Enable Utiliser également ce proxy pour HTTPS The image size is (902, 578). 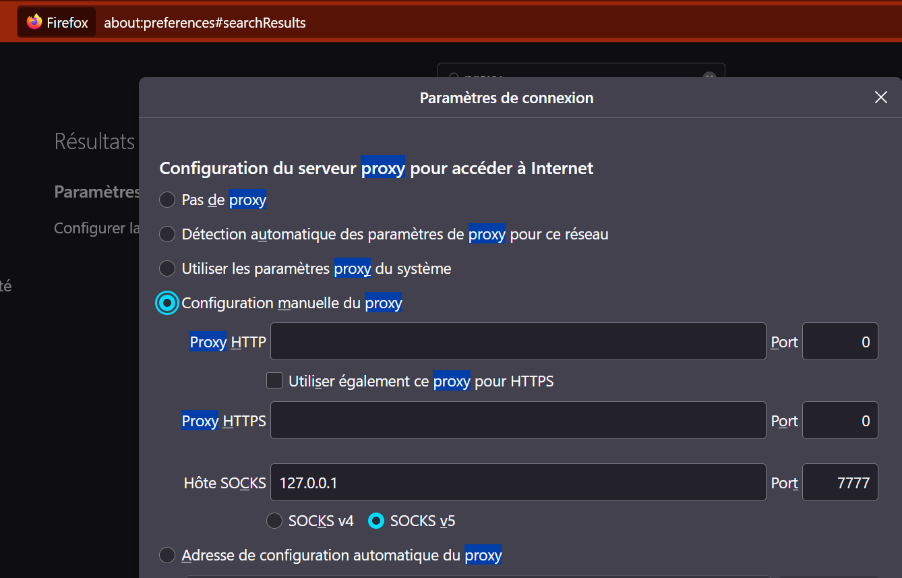coord(274,381)
